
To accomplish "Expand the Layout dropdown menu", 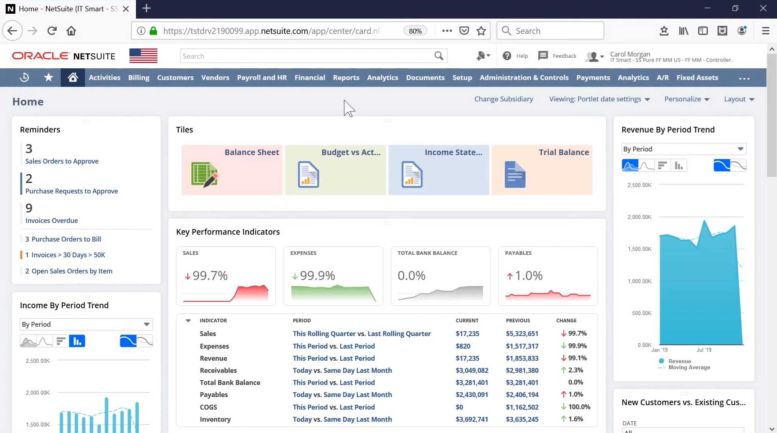I will 739,99.
